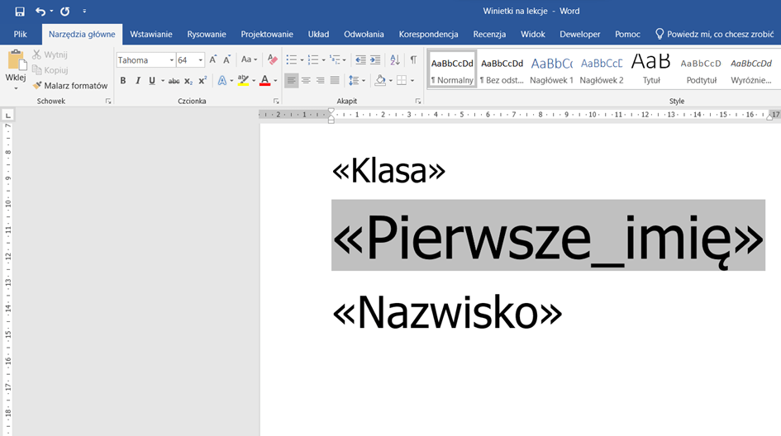Center-align the paragraph text

[x=306, y=81]
